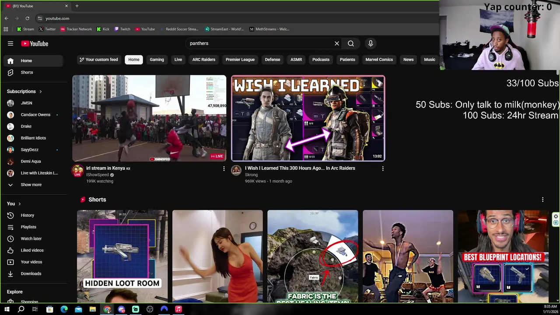
Task: Open the Kick bookmark
Action: coord(103,29)
